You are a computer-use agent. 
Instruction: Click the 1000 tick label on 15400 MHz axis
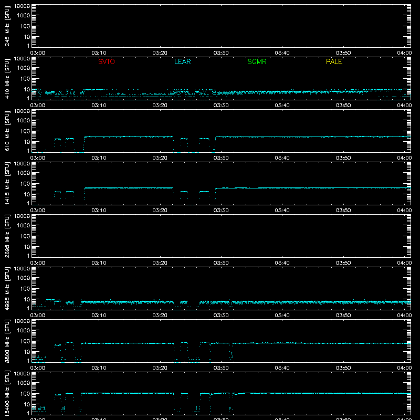pos(24,383)
